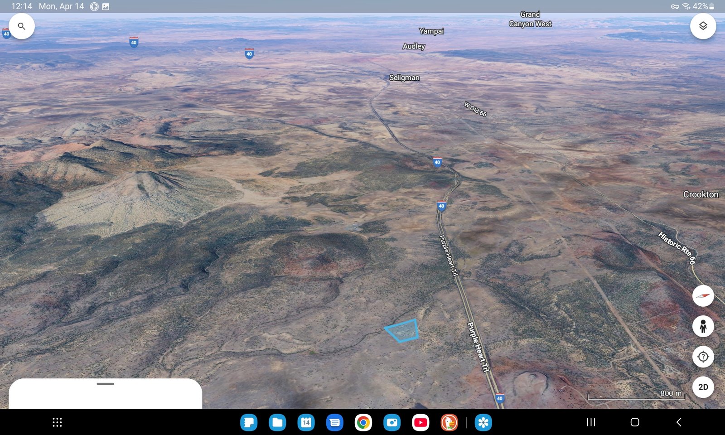Tap the Seligman town label

(x=404, y=78)
